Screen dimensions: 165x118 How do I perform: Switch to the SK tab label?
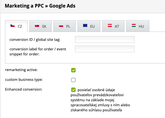pyautogui.click(x=44, y=26)
